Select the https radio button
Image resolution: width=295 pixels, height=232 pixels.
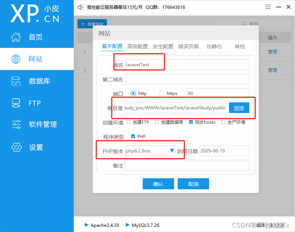[x=161, y=93]
